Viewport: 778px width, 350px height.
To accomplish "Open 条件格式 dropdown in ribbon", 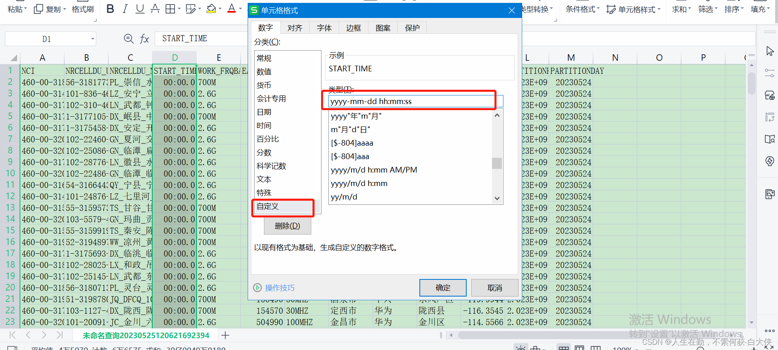I will [583, 9].
